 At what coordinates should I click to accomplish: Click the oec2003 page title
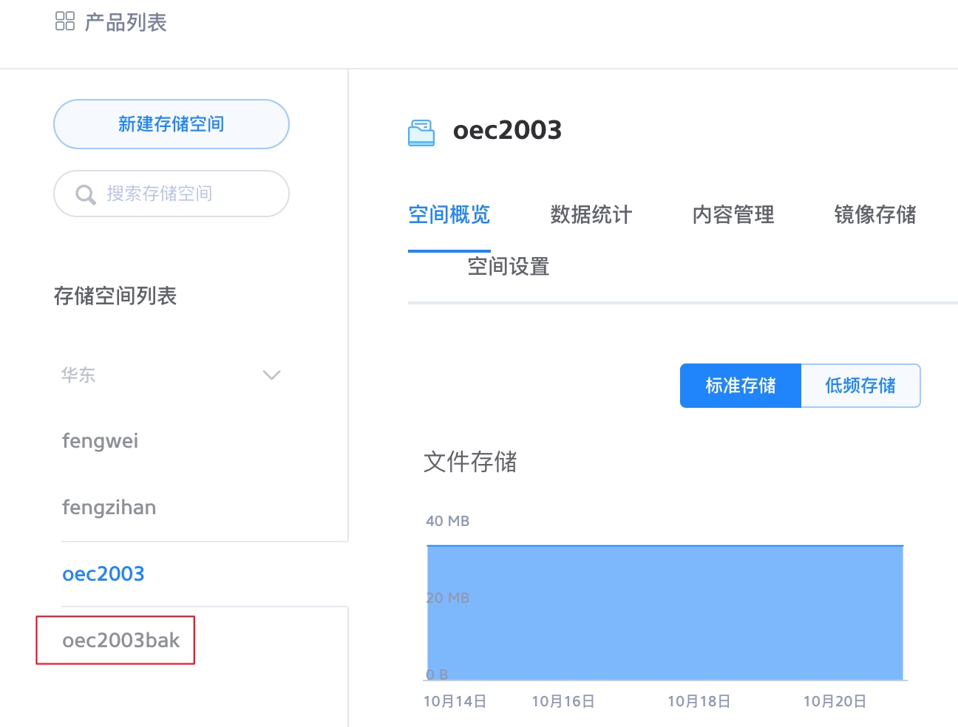[x=508, y=131]
